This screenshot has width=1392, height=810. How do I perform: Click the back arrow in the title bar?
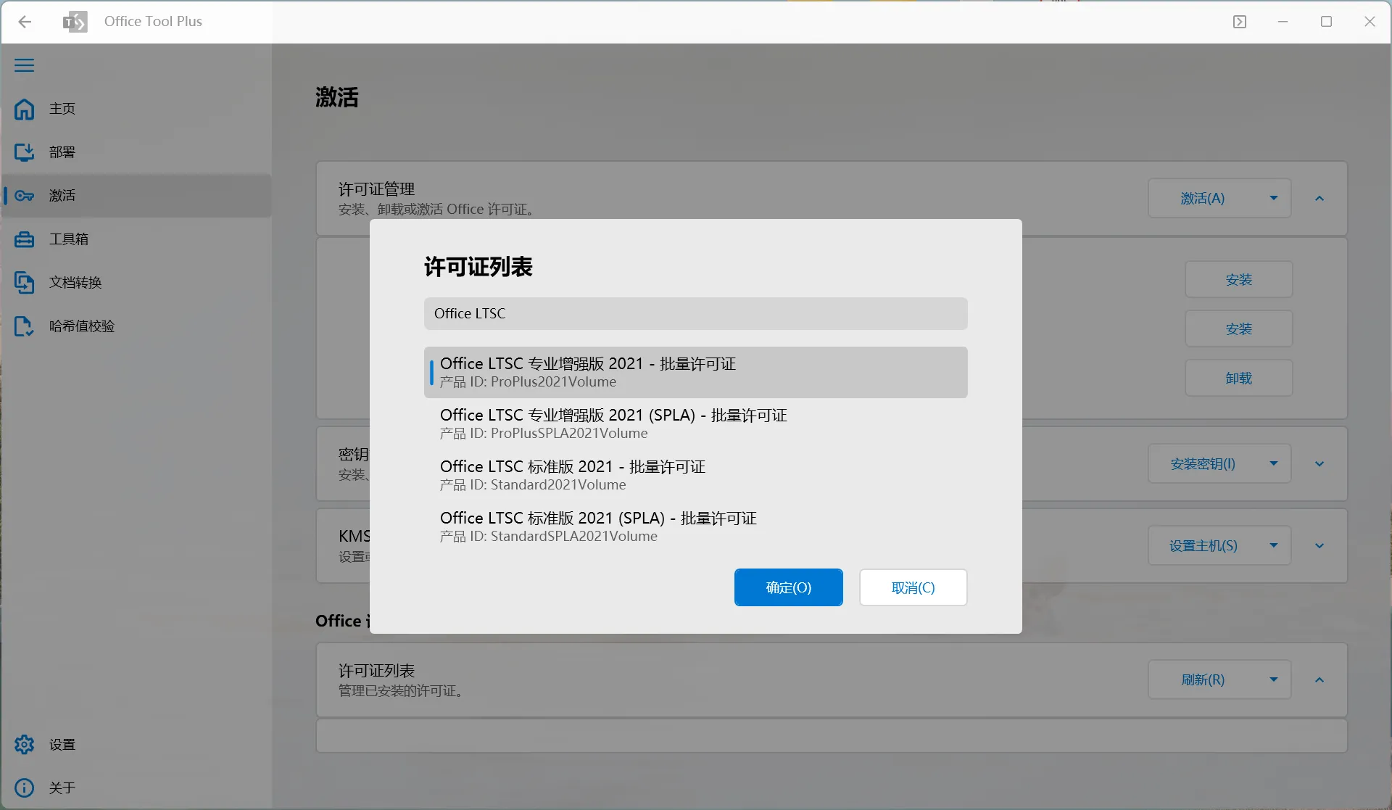pyautogui.click(x=26, y=22)
